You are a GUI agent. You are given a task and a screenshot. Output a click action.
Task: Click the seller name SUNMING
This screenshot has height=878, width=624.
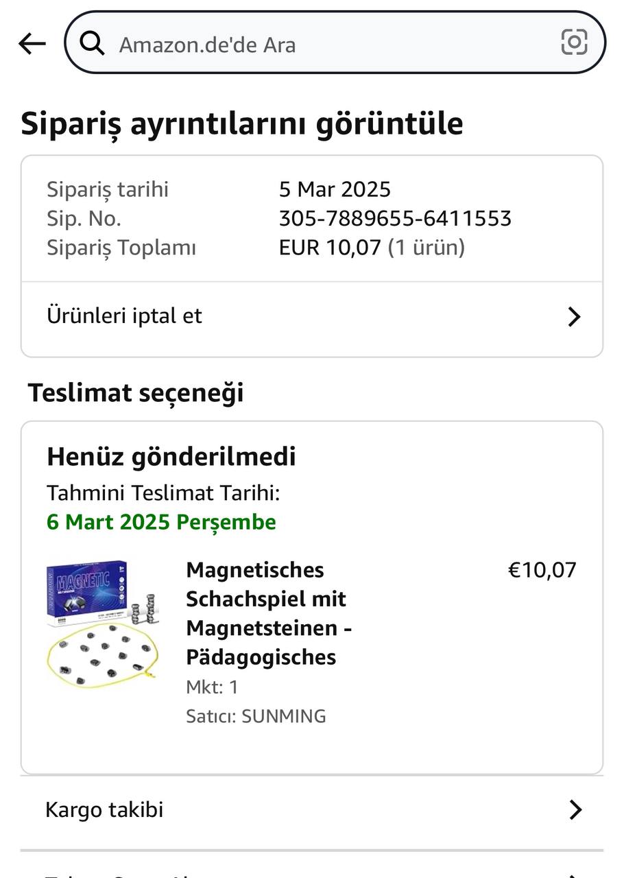click(x=283, y=716)
